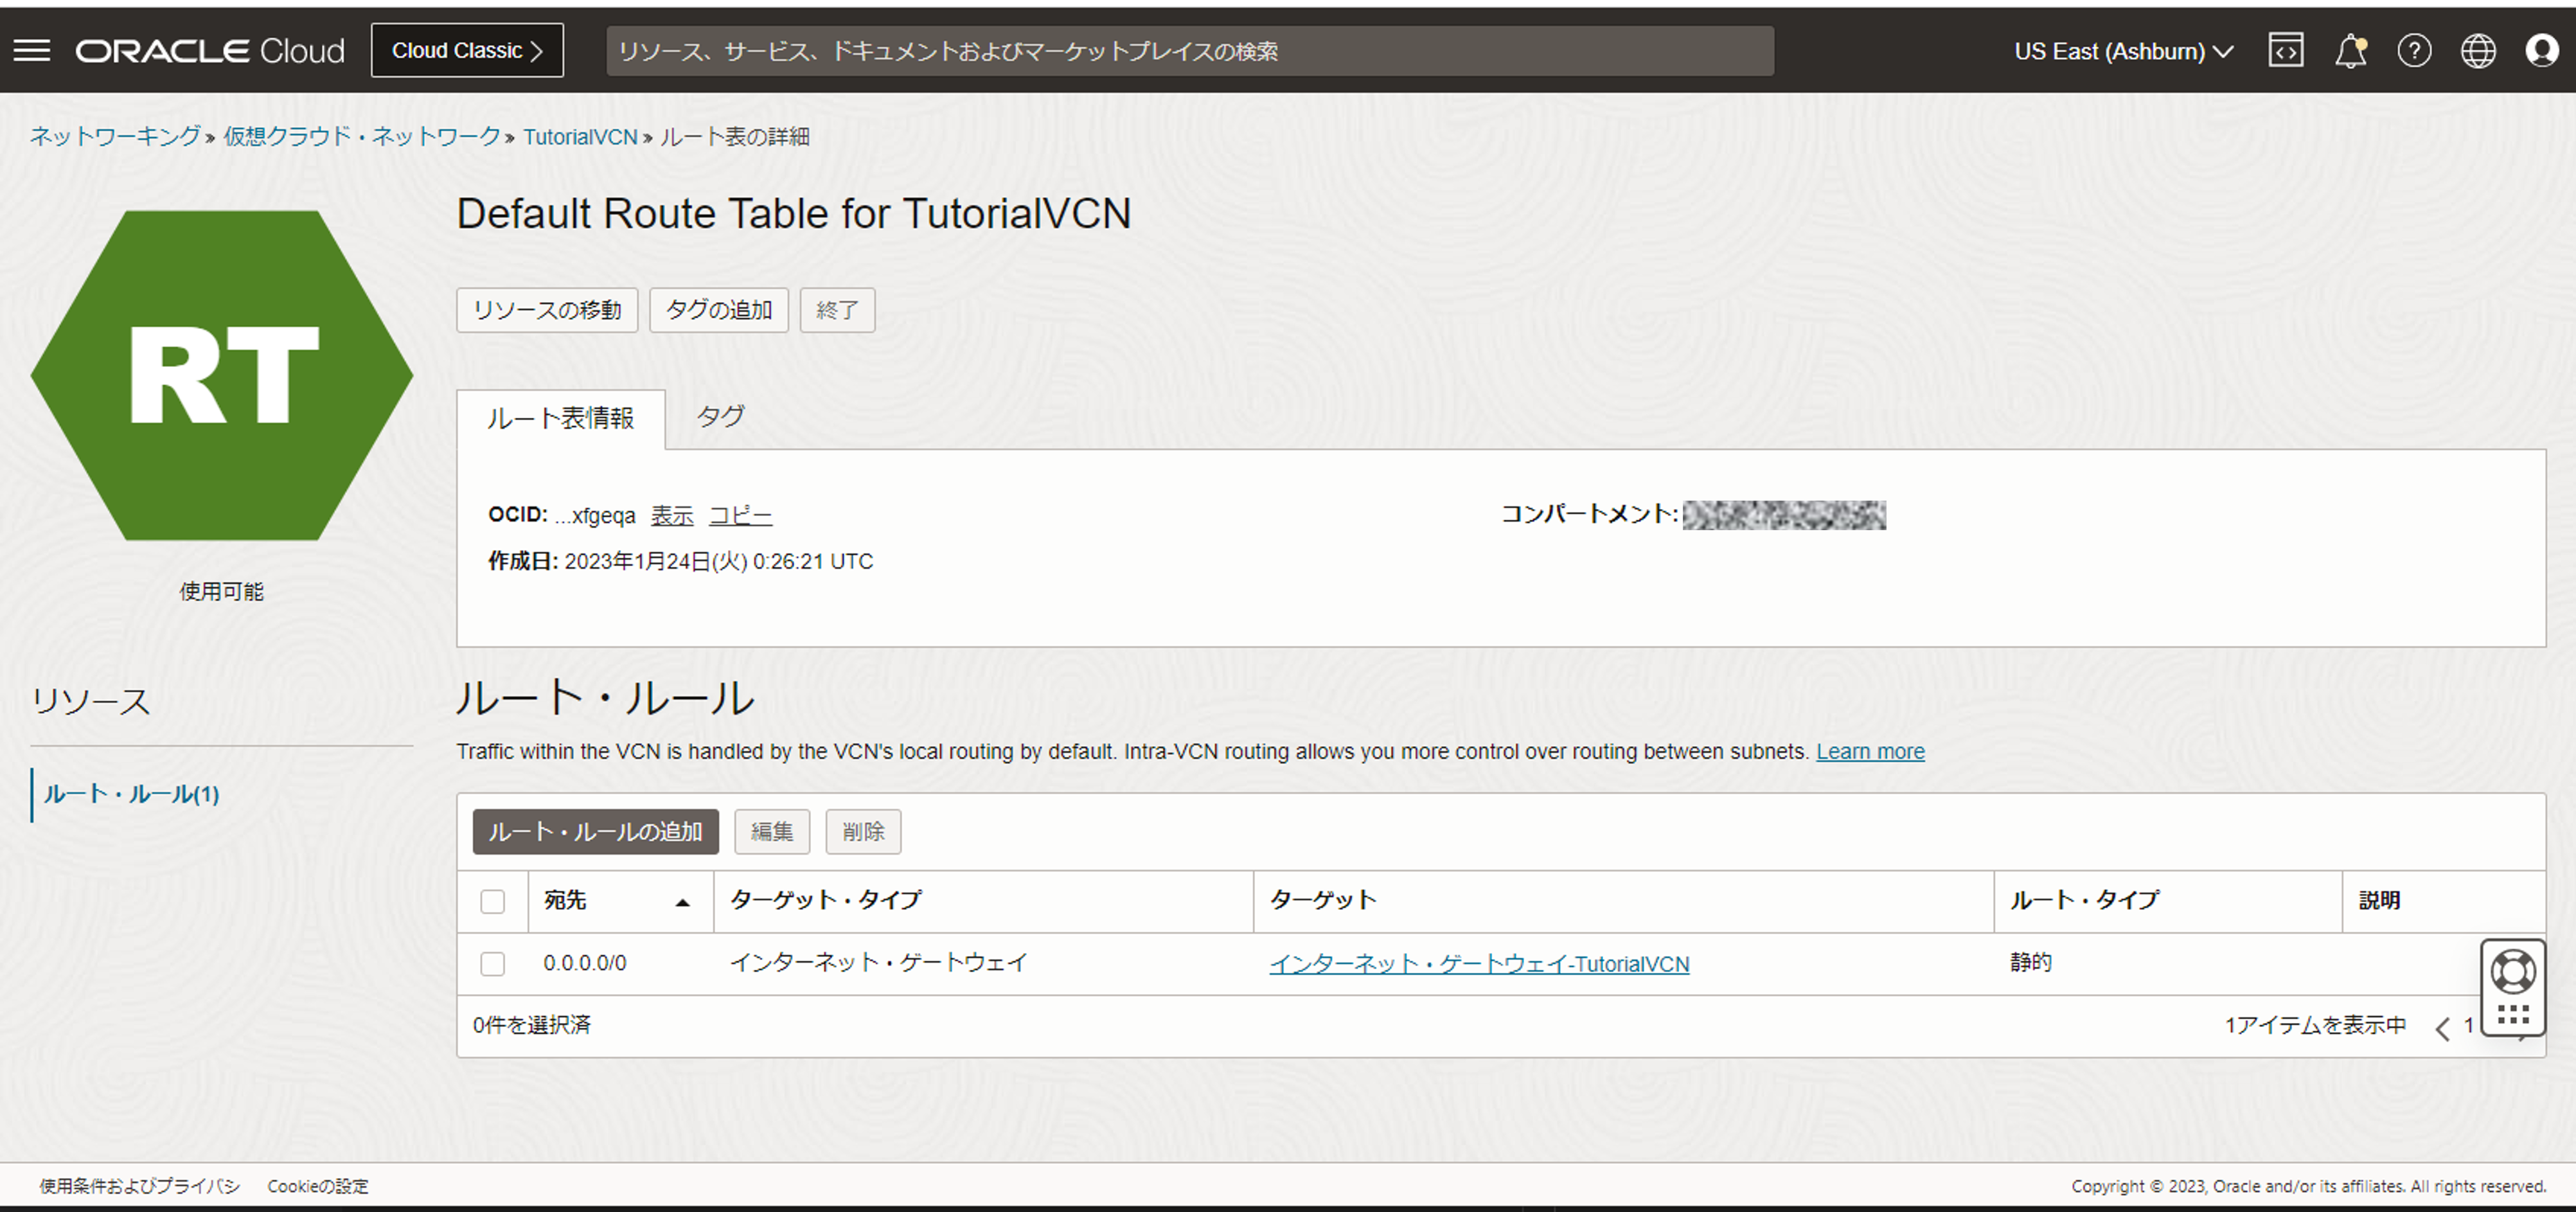Screen dimensions: 2576x1212
Task: Click the OCID コピー link
Action: (740, 515)
